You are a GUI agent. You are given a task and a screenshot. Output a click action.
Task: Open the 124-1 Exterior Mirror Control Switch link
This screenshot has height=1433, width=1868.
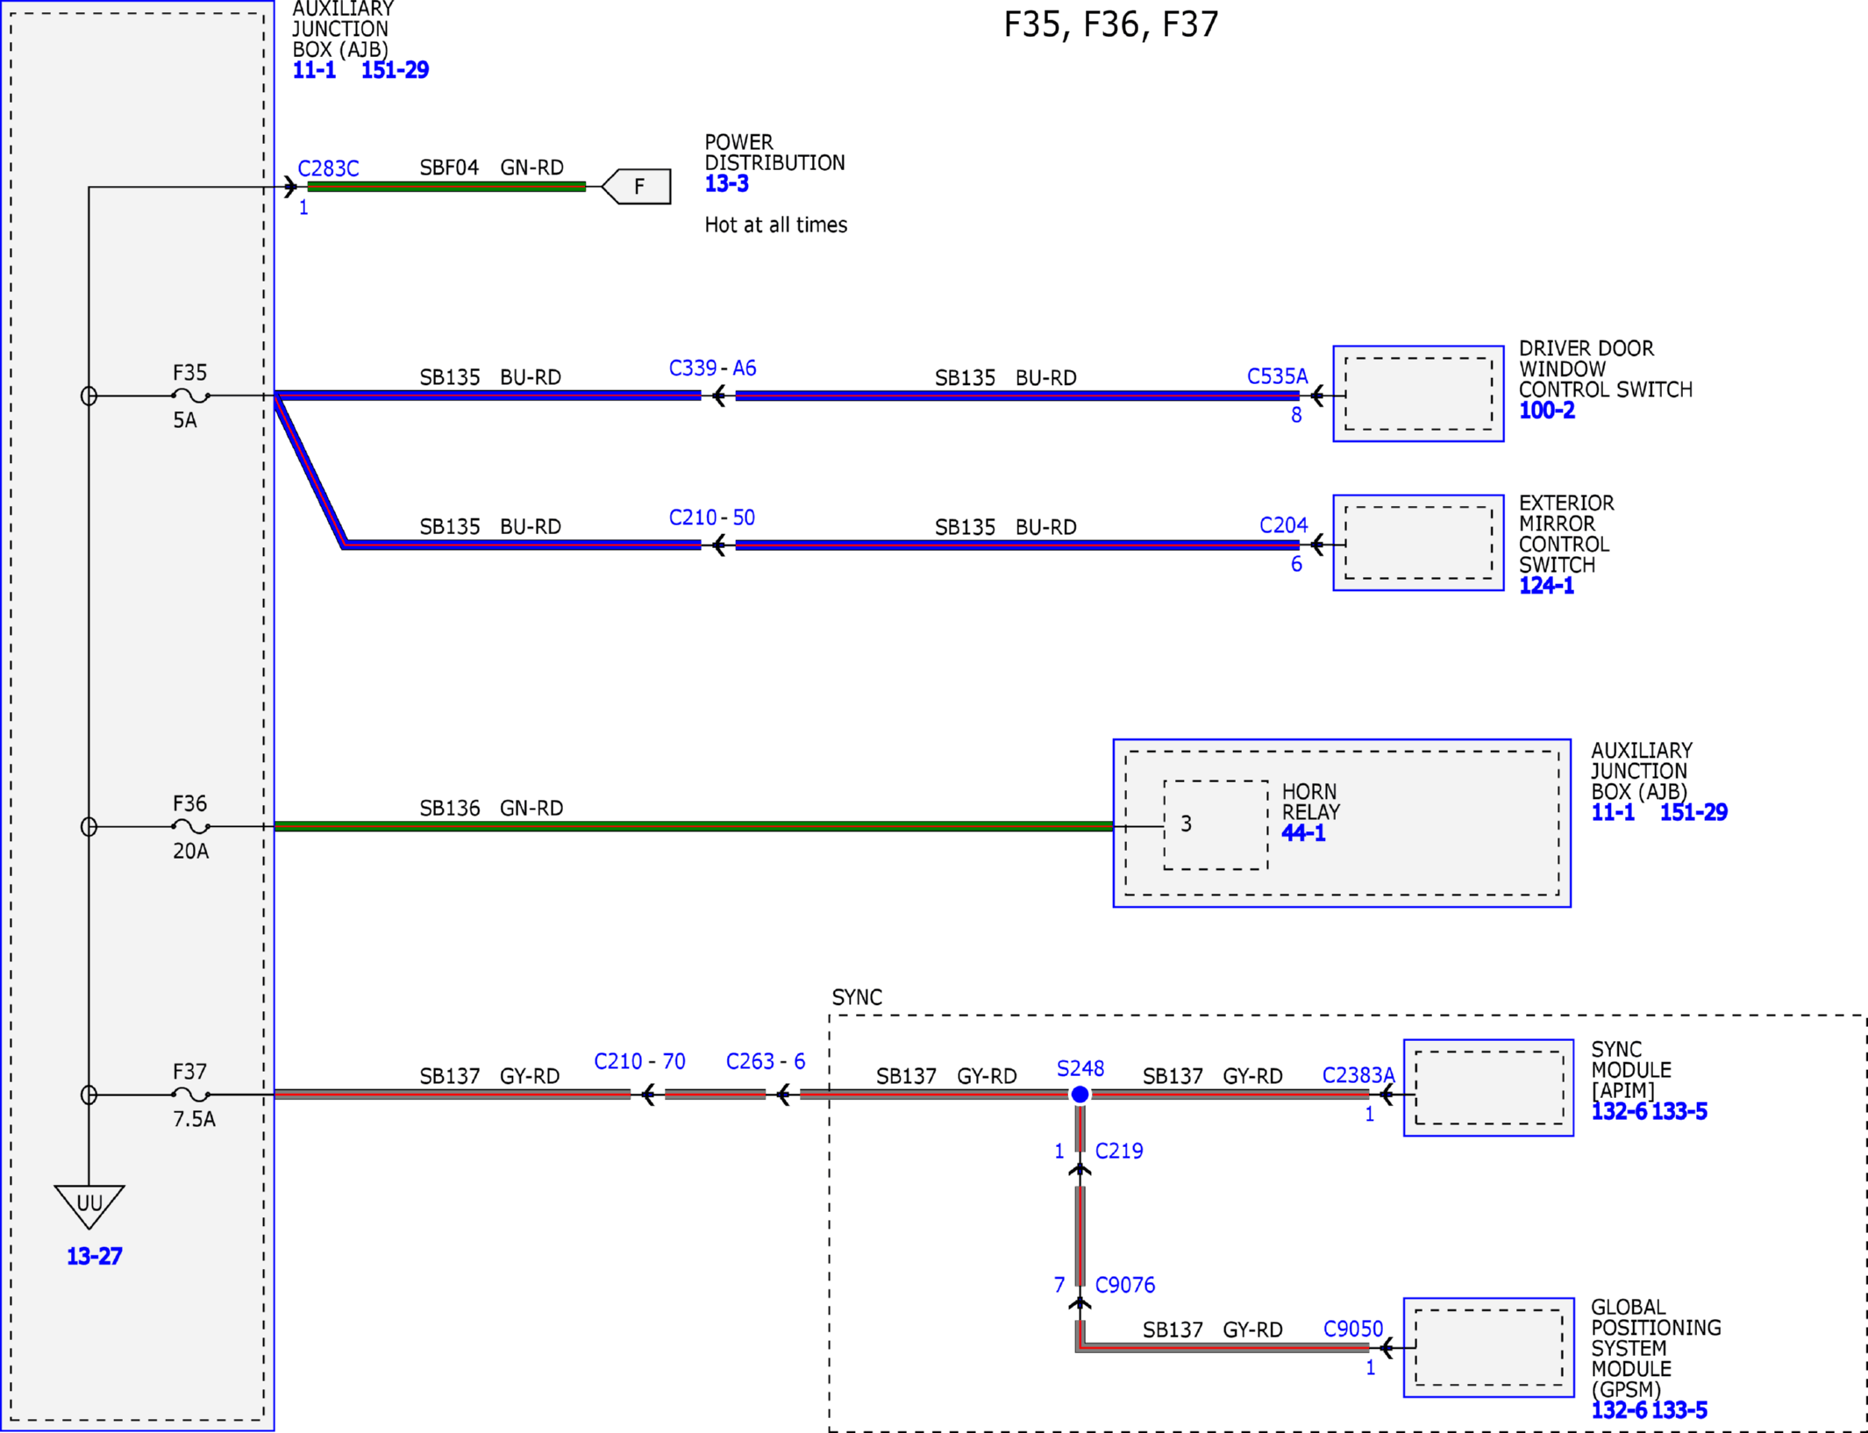(1546, 586)
